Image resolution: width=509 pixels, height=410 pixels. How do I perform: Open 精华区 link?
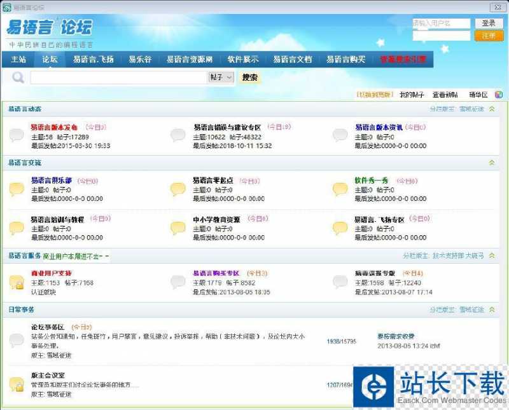(478, 95)
